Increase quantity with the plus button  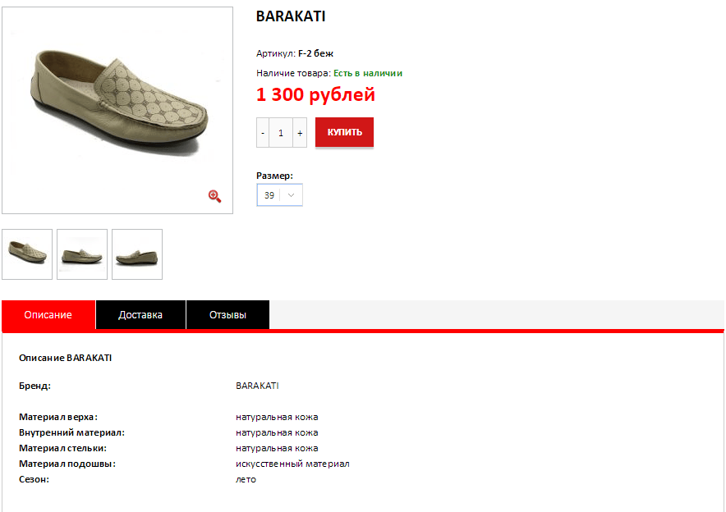pos(300,133)
